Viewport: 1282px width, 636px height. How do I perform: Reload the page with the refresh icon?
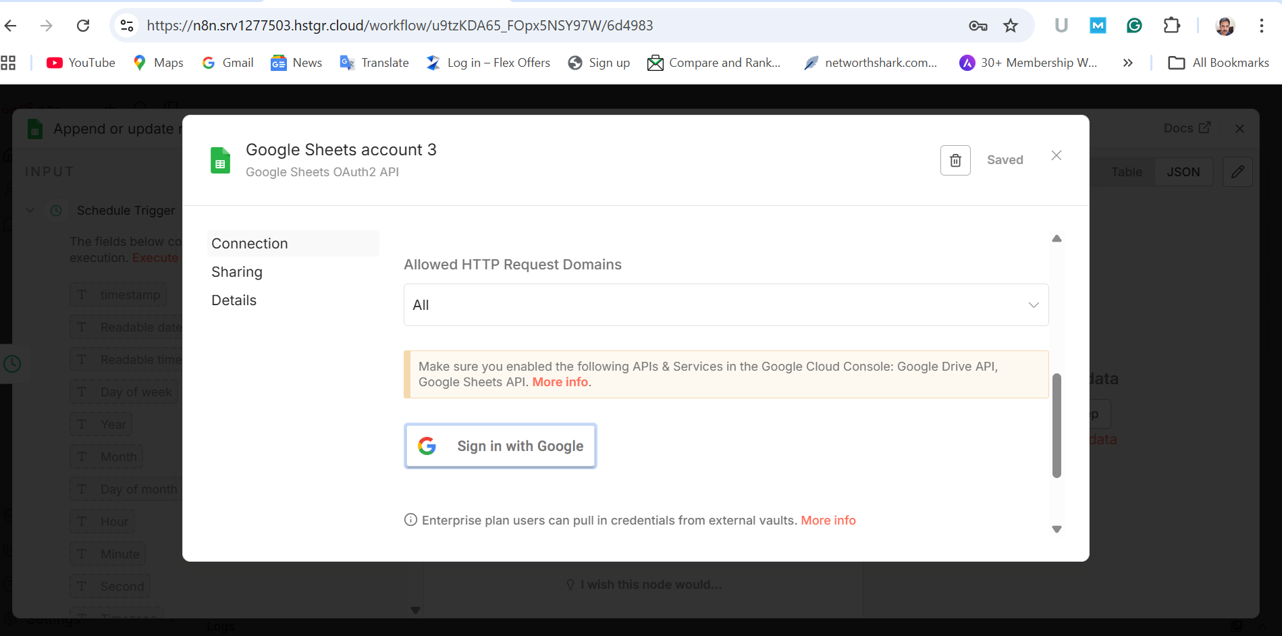point(83,26)
